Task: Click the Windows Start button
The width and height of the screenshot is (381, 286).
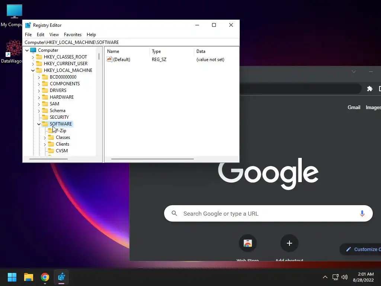Action: click(x=12, y=277)
